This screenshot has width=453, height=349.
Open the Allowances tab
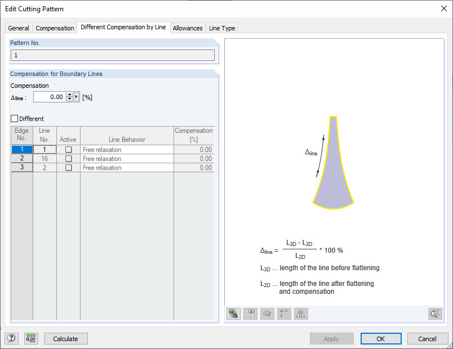[188, 28]
